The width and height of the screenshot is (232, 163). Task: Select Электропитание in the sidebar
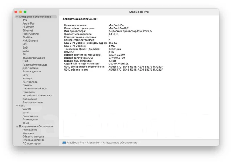click(33, 103)
